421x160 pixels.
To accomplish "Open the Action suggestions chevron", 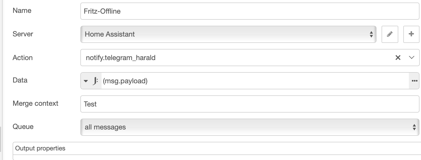I will click(411, 58).
